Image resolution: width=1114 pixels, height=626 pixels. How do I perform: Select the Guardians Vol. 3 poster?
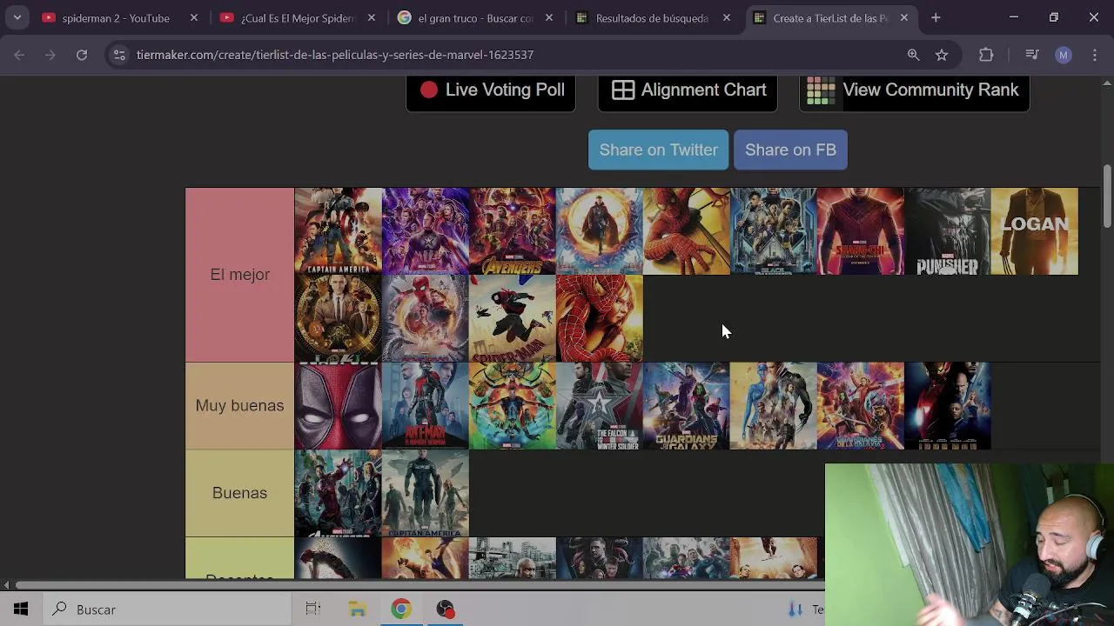click(861, 406)
